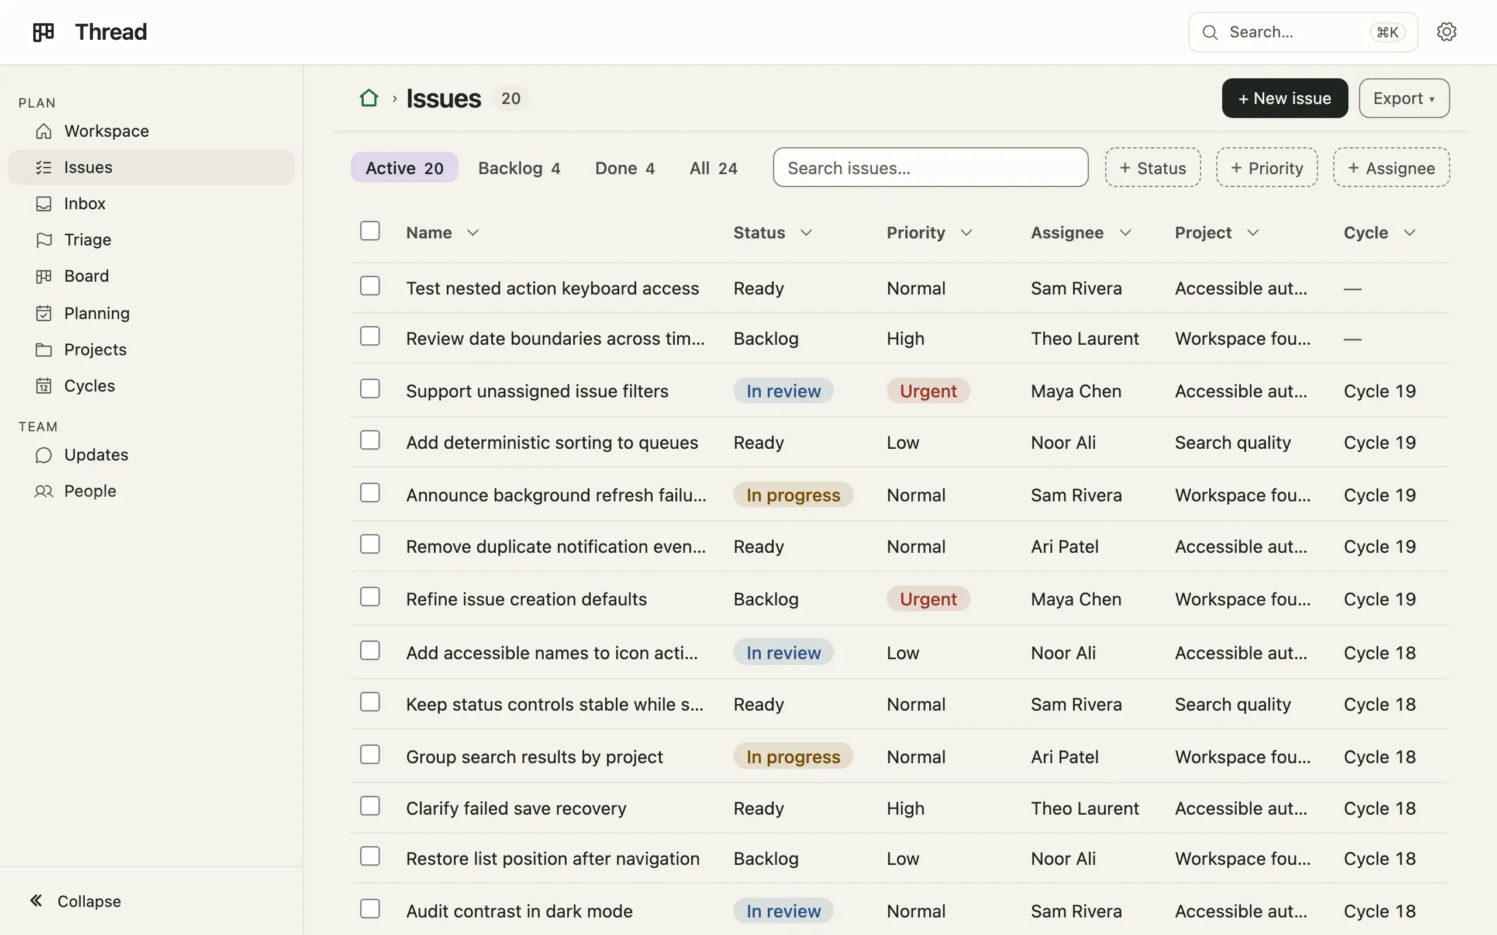Image resolution: width=1497 pixels, height=935 pixels.
Task: Create a new issue
Action: click(1284, 98)
